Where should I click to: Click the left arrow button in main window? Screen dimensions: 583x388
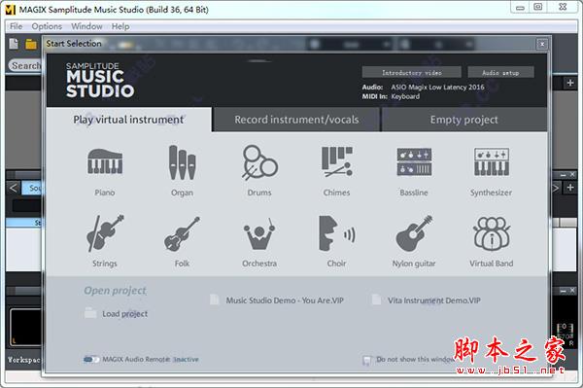[13, 188]
